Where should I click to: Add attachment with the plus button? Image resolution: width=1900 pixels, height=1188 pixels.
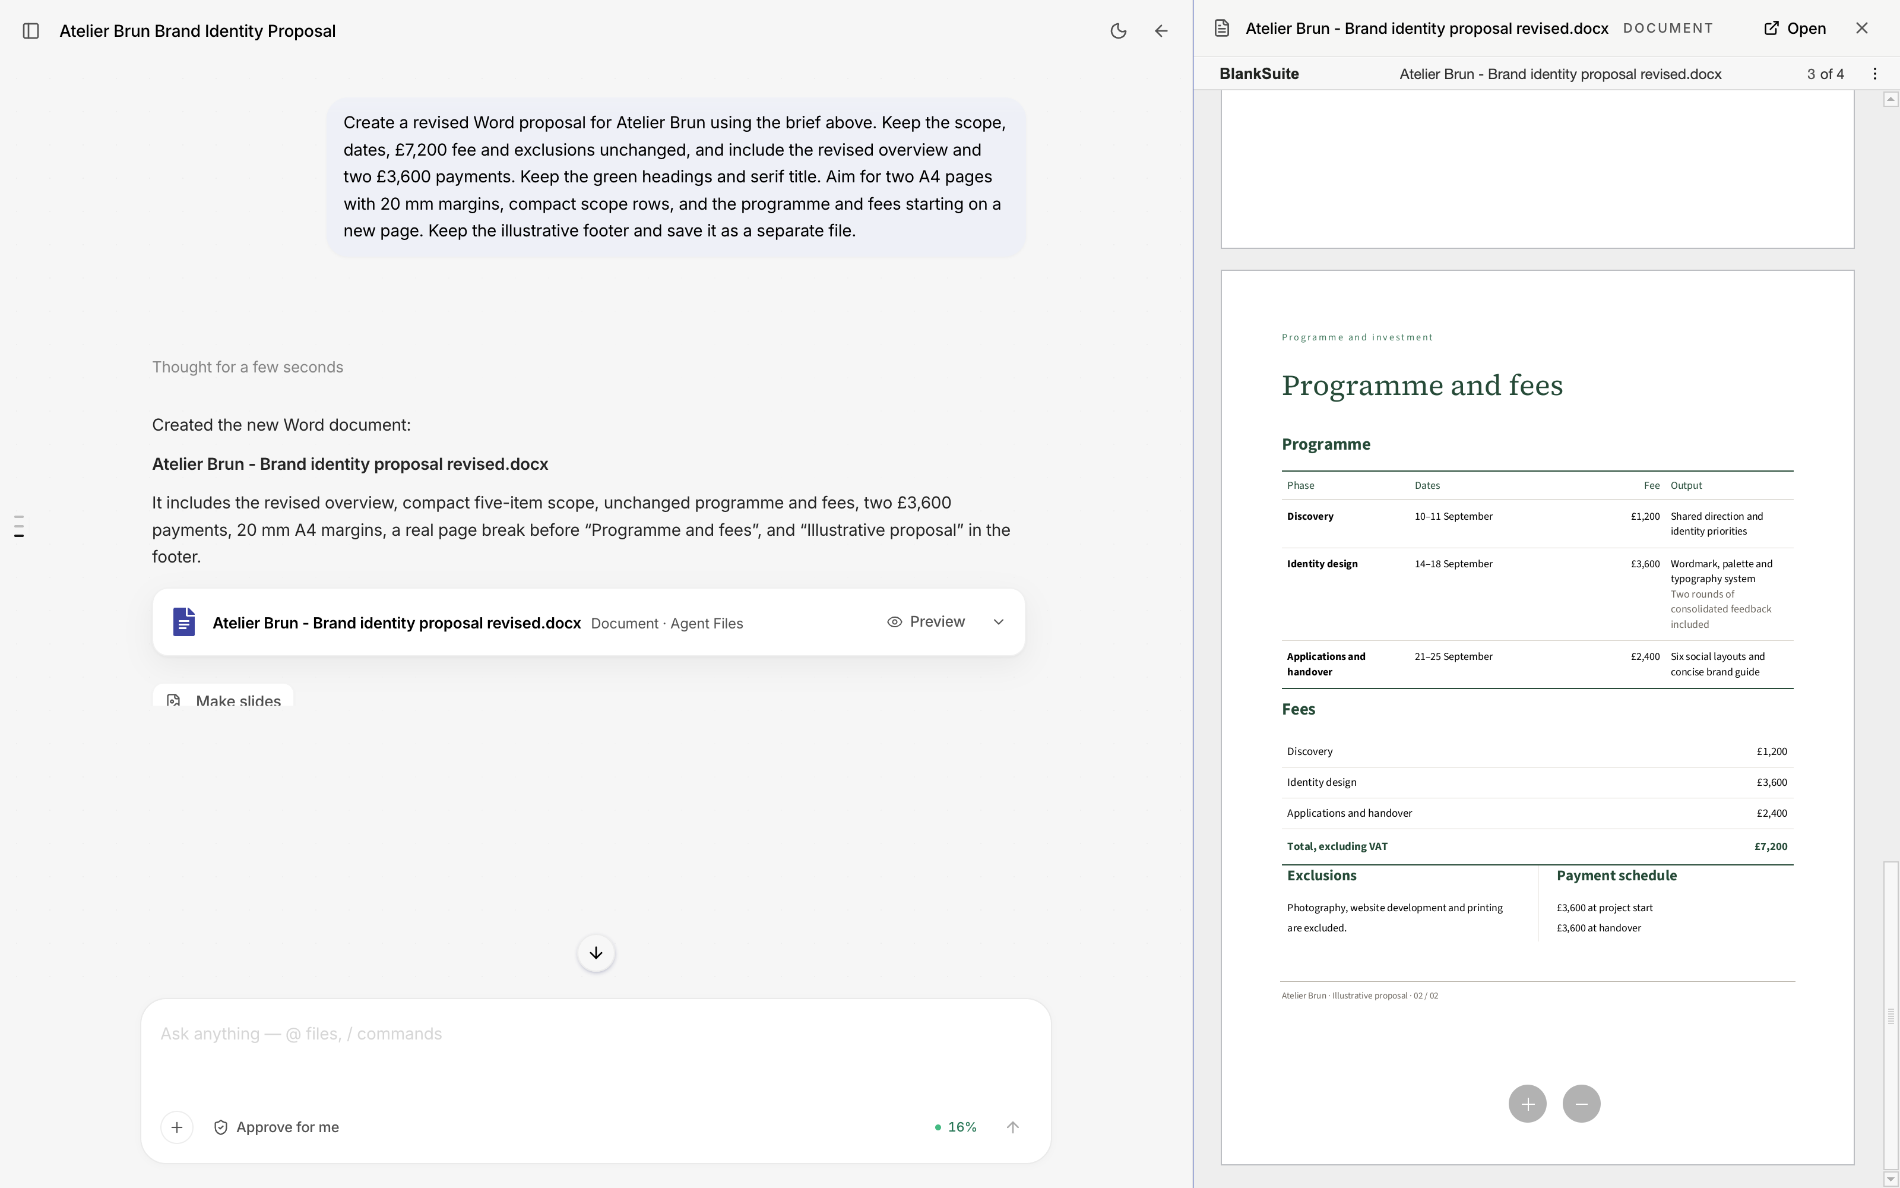177,1127
